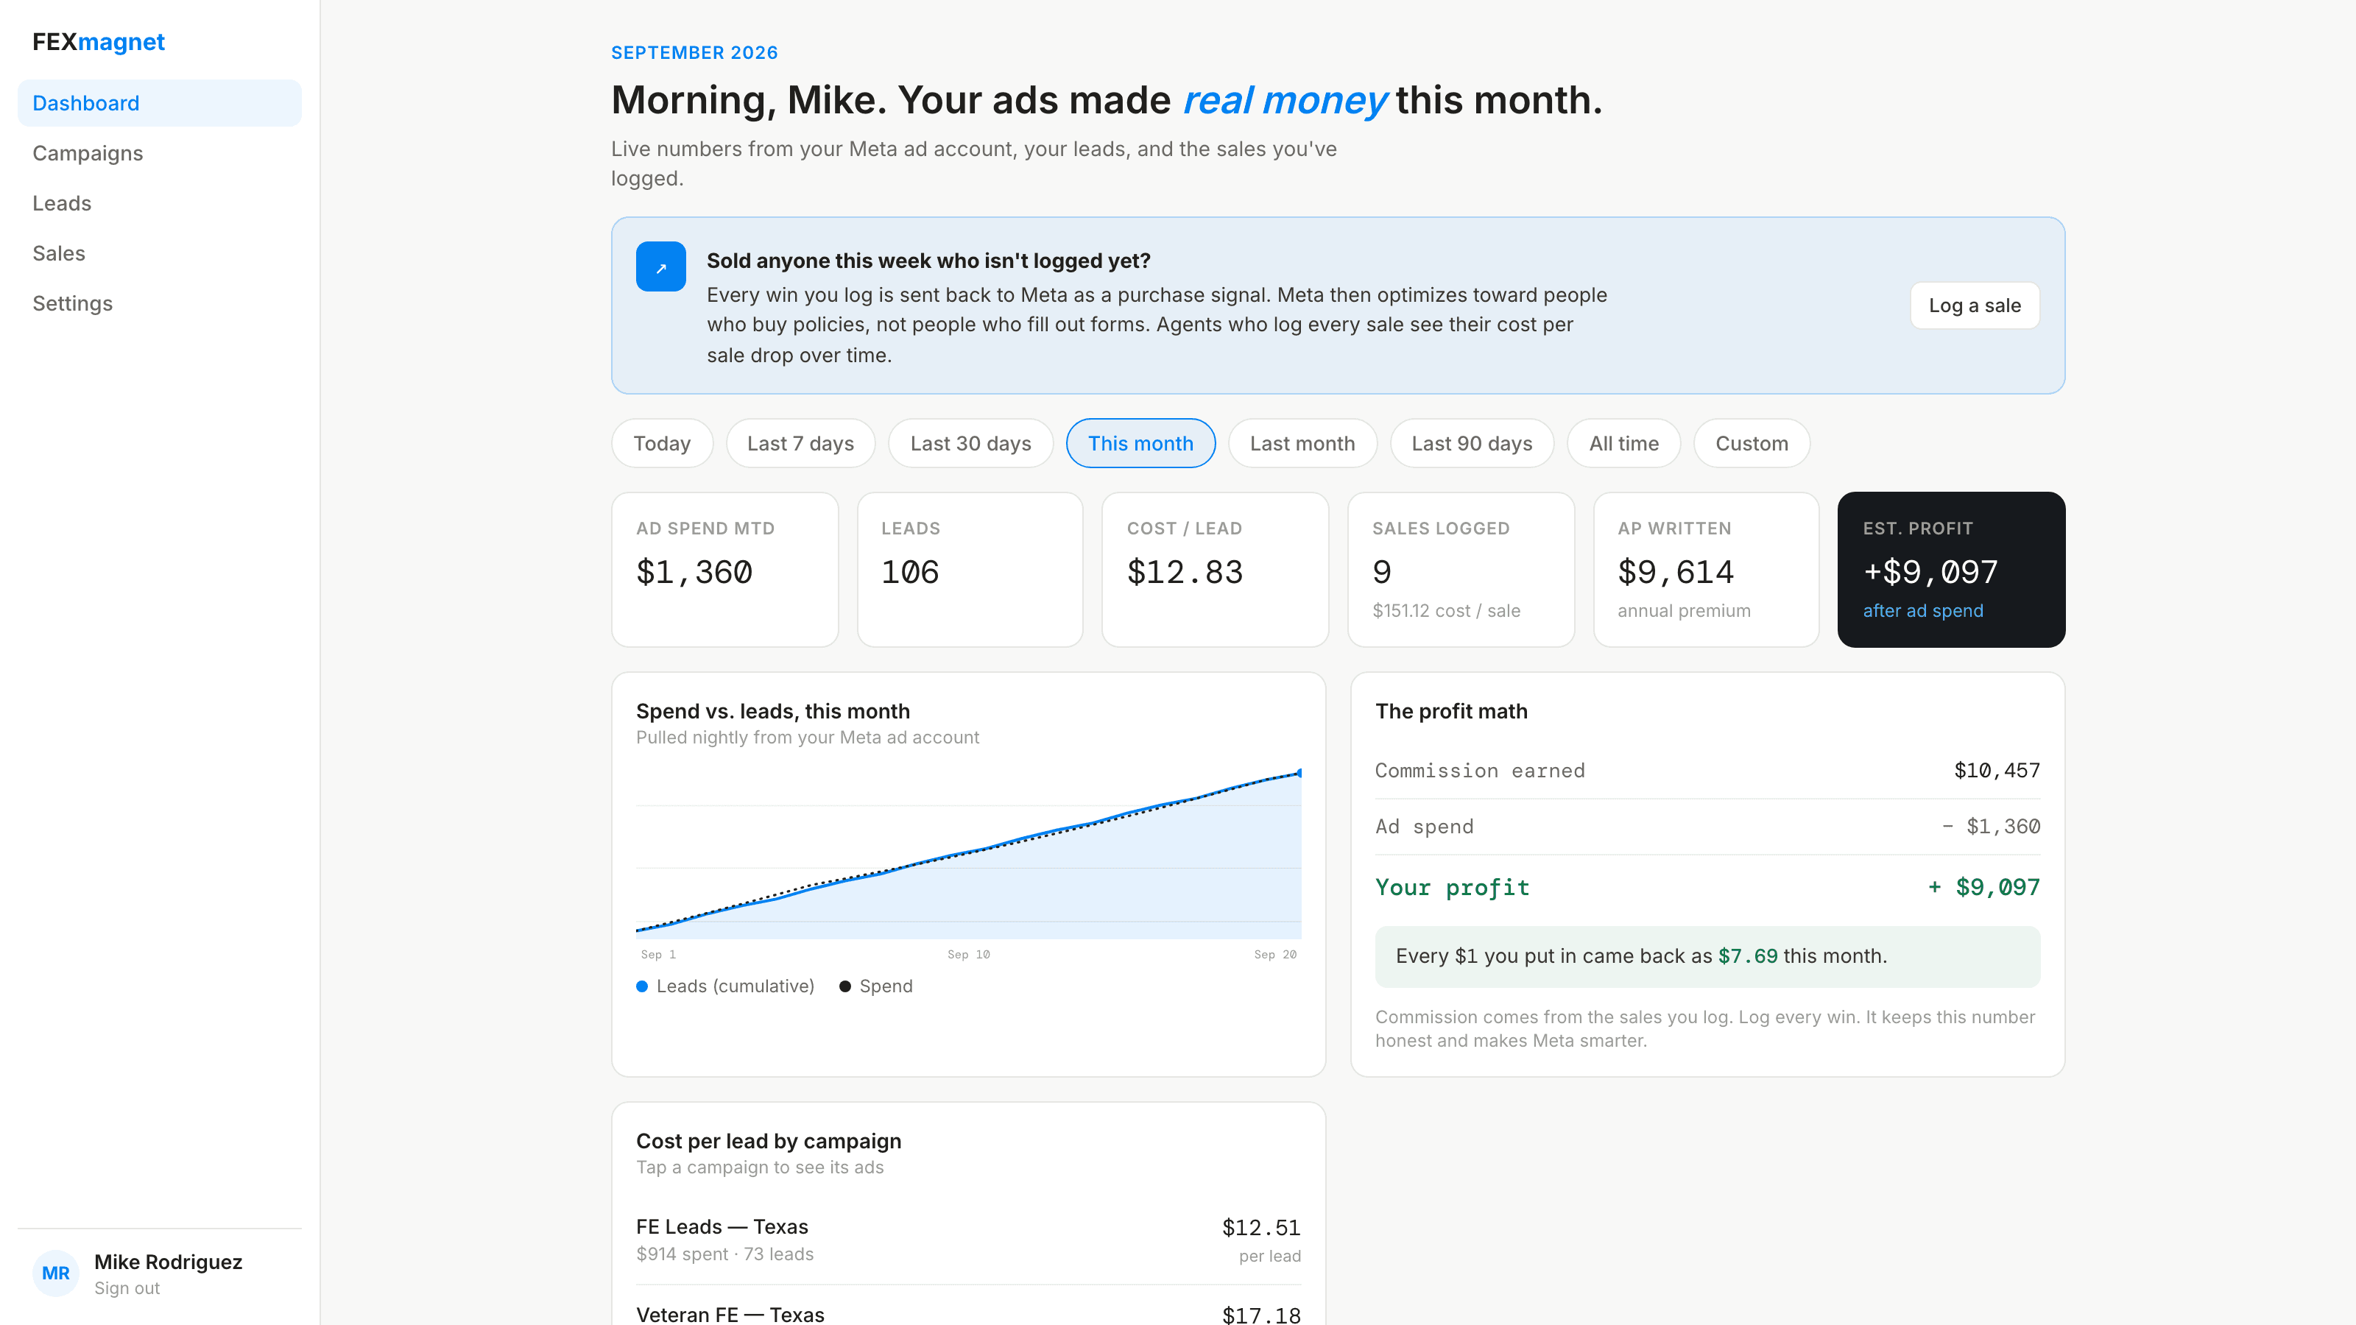Click the Your profit + $9,097 amount
The height and width of the screenshot is (1325, 2356).
tap(1983, 887)
